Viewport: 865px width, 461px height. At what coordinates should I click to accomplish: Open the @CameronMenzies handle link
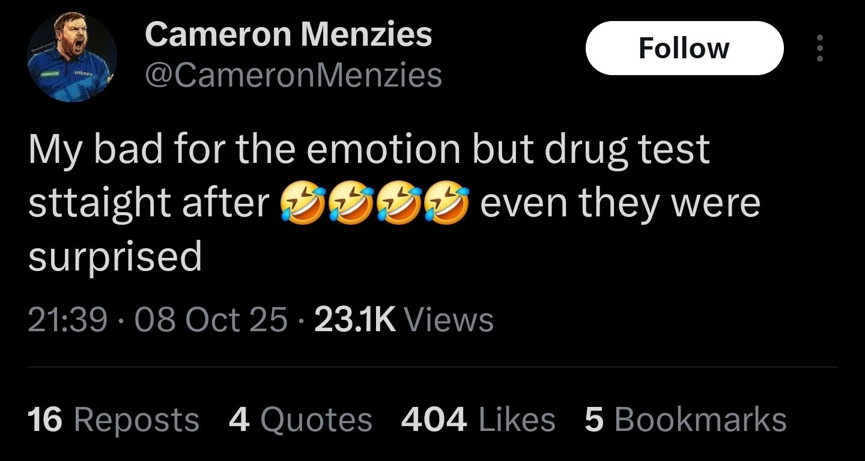(x=293, y=75)
